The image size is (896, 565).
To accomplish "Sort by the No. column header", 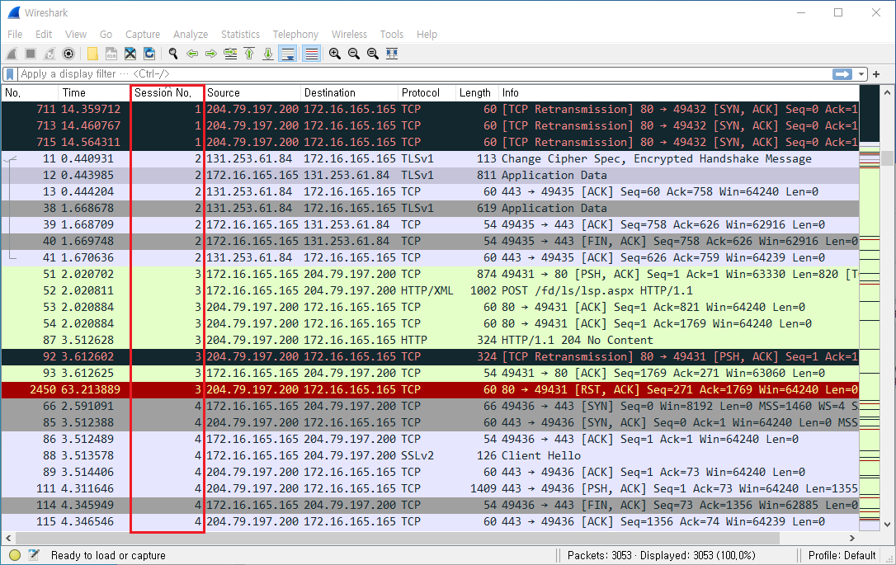I will tap(30, 92).
